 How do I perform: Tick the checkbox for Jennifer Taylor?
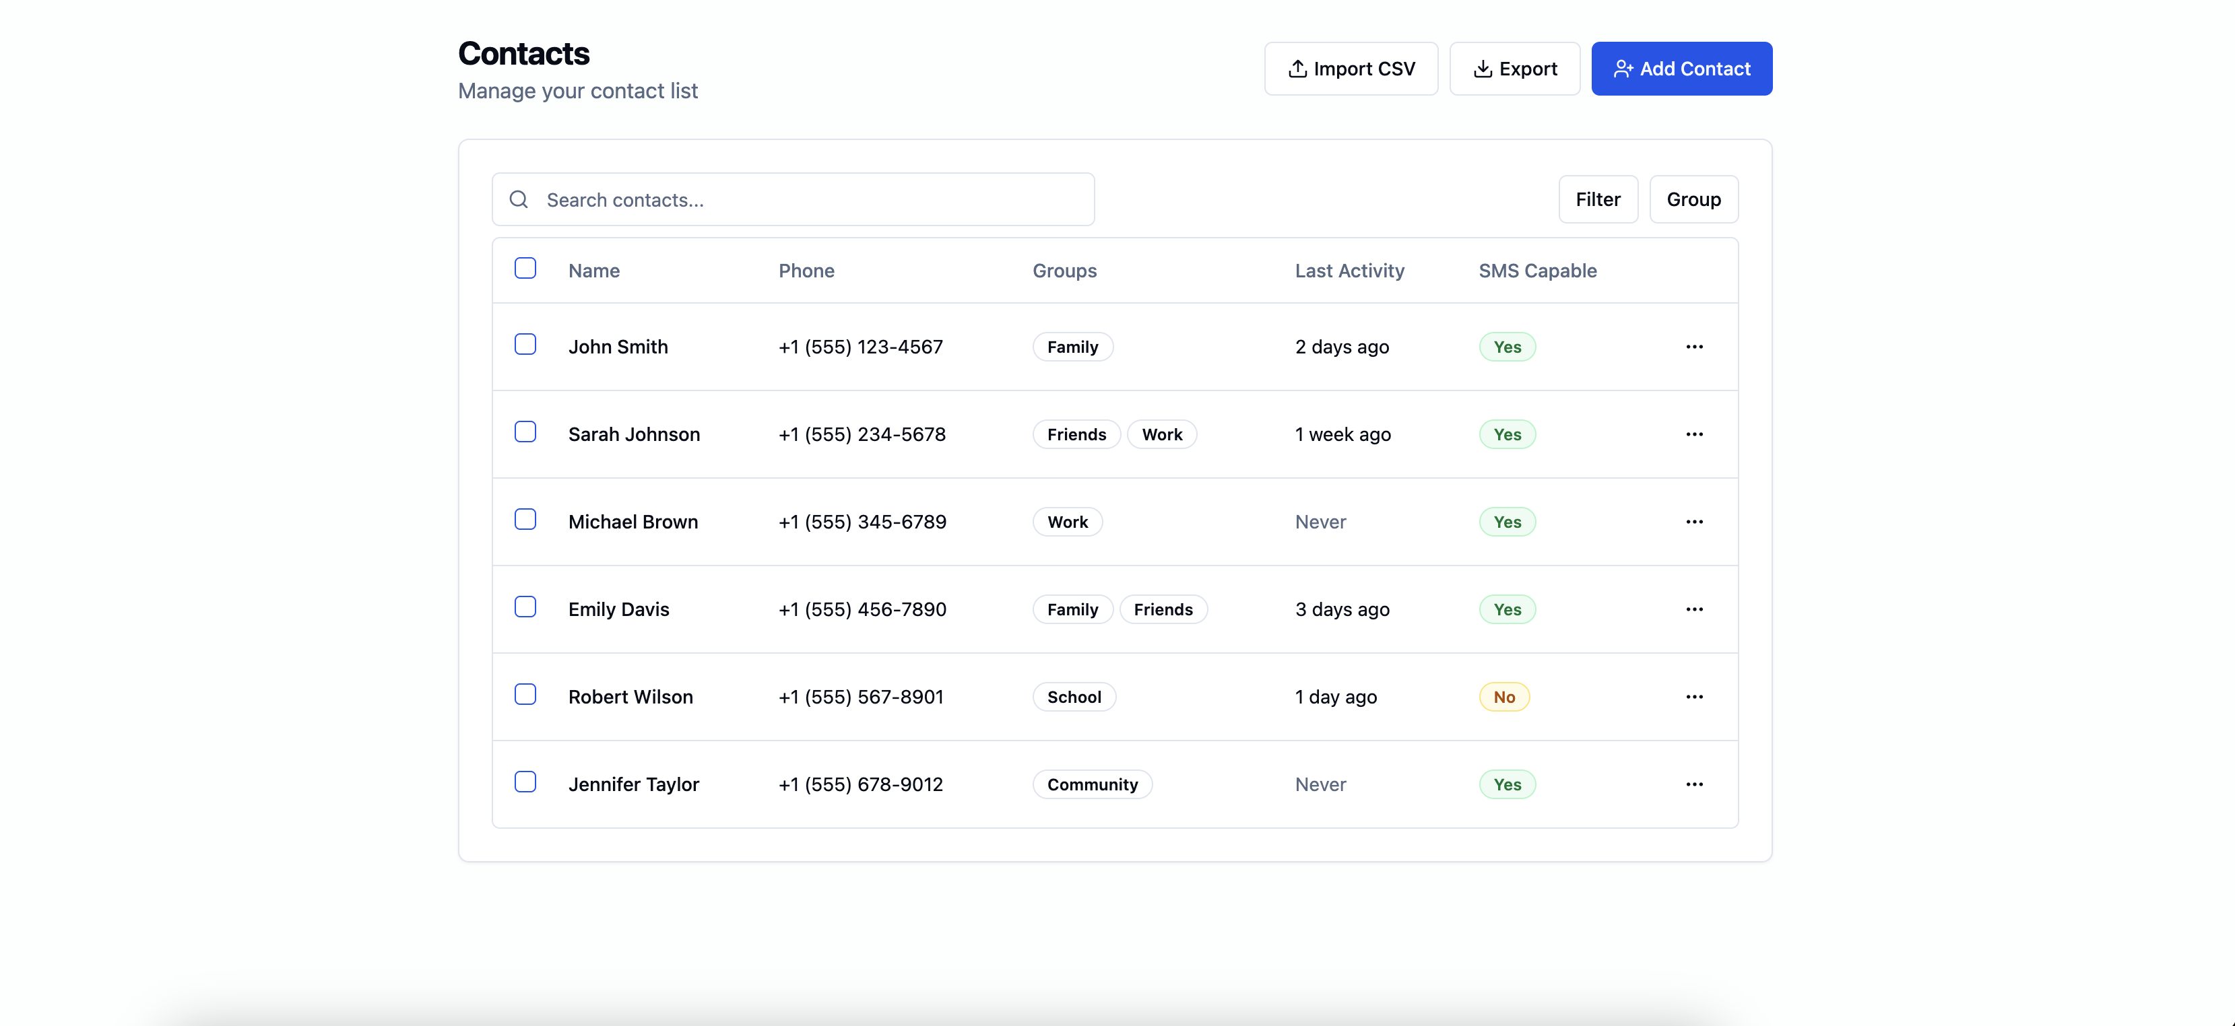tap(525, 782)
